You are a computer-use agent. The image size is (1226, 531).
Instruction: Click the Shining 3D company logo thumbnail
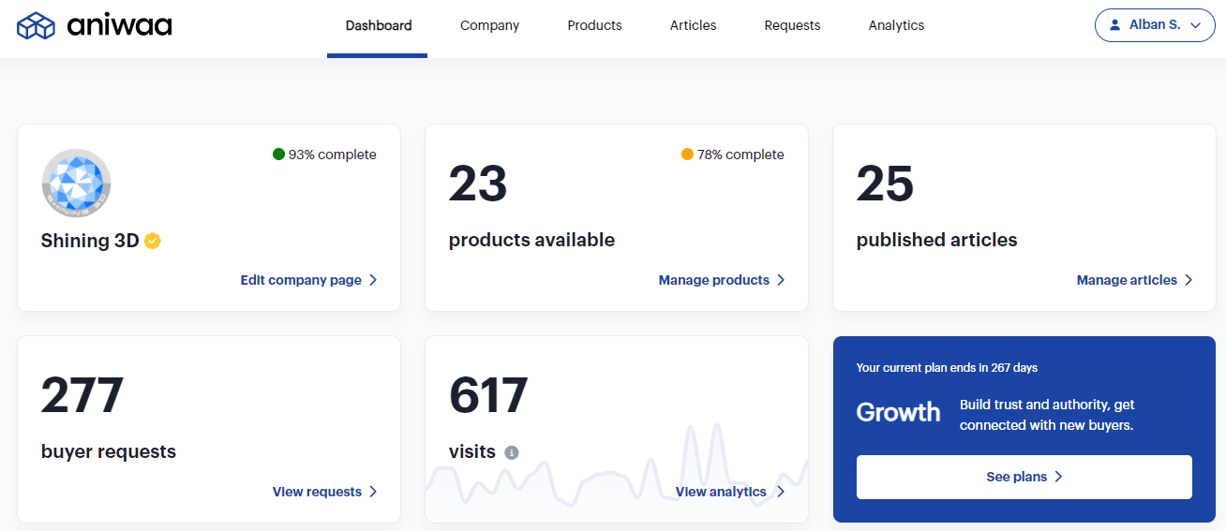tap(76, 184)
